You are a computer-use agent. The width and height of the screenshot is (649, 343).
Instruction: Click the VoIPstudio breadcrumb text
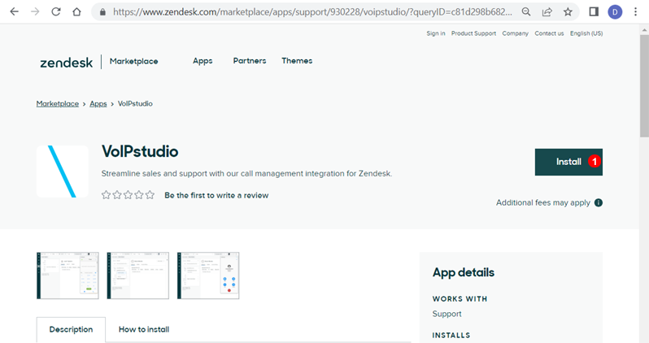pyautogui.click(x=135, y=104)
